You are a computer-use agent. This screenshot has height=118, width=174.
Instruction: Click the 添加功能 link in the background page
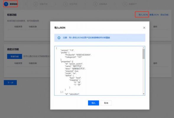[164, 15]
